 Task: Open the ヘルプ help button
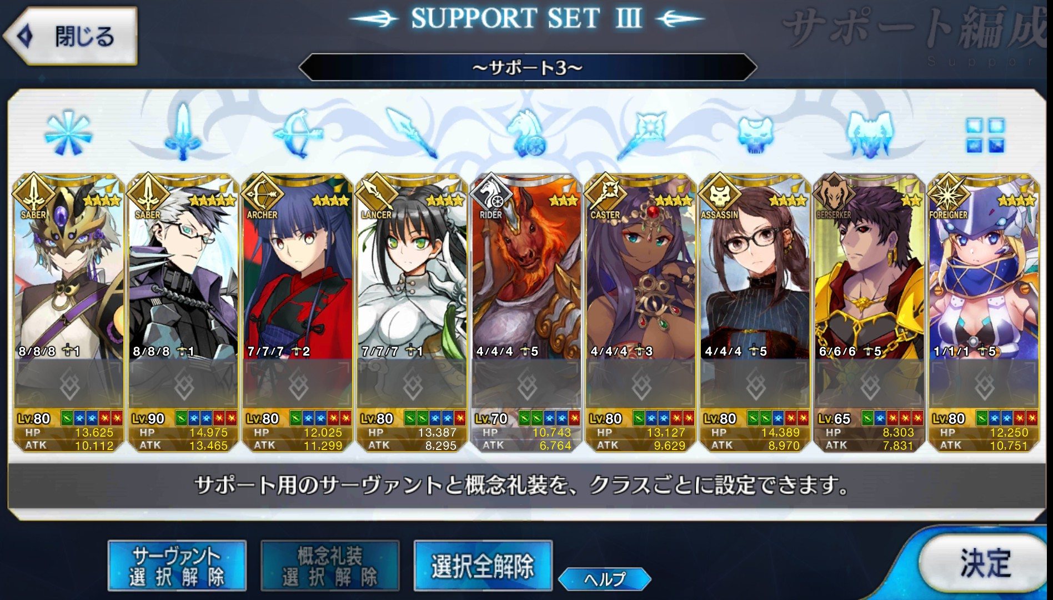pos(604,579)
